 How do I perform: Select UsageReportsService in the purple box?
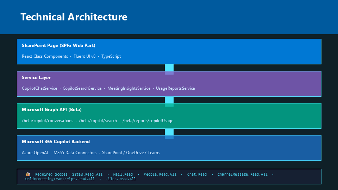(175, 88)
